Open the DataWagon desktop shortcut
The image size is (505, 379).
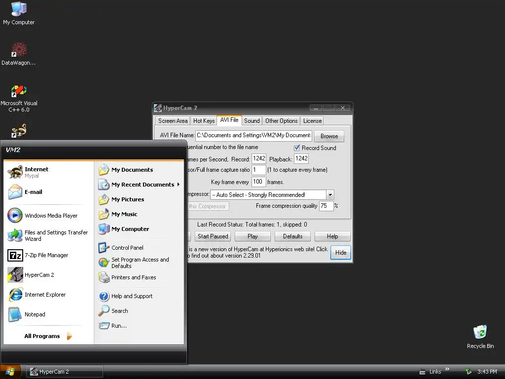(19, 53)
